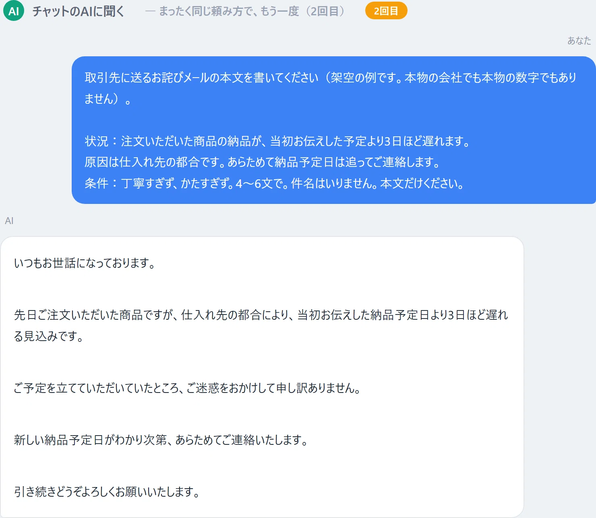Click the orange 2回目 badge
Image resolution: width=596 pixels, height=518 pixels.
[x=386, y=11]
